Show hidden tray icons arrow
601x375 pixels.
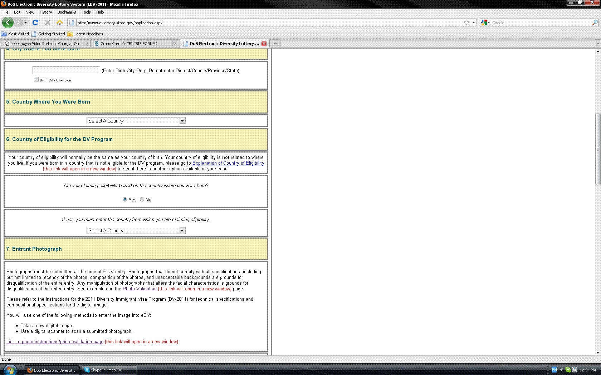[561, 370]
